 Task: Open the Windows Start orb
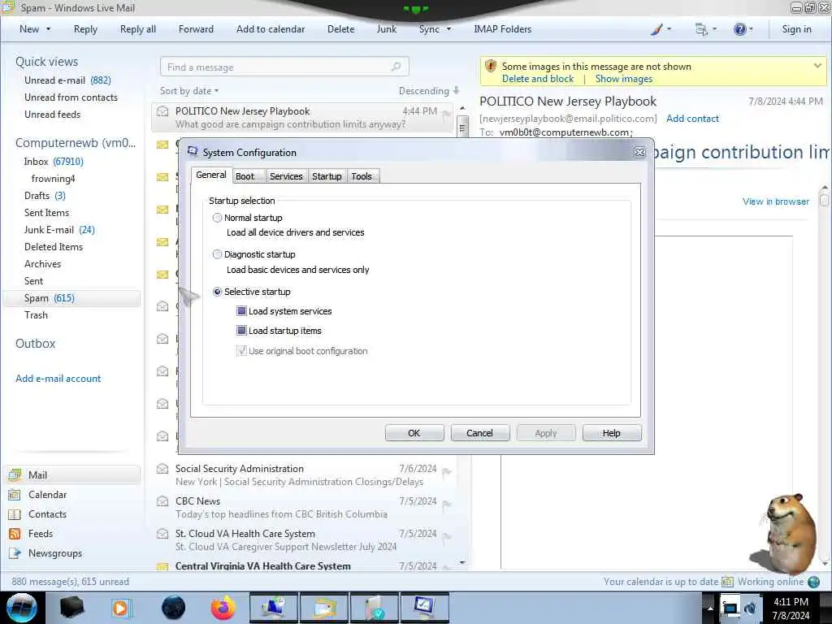[22, 608]
